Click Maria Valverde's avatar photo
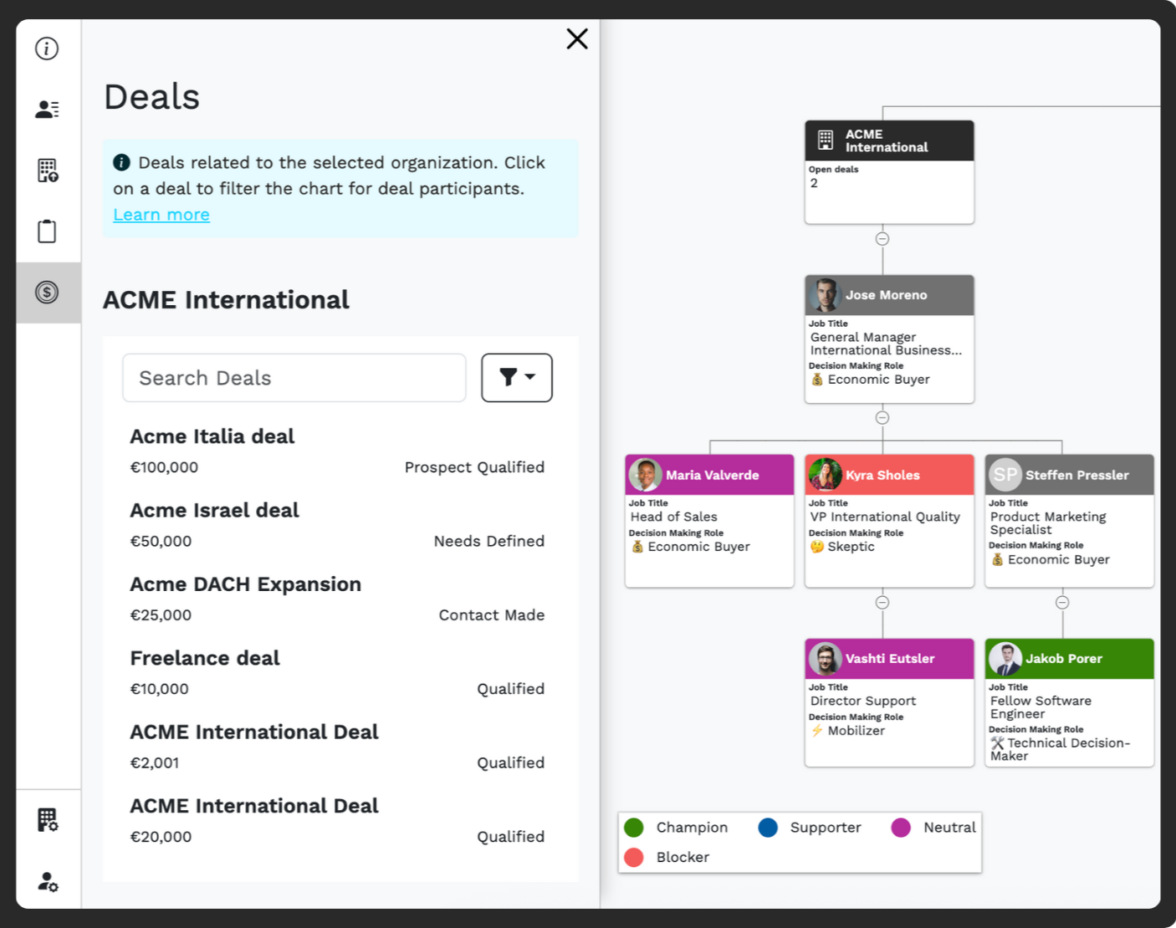 click(646, 475)
